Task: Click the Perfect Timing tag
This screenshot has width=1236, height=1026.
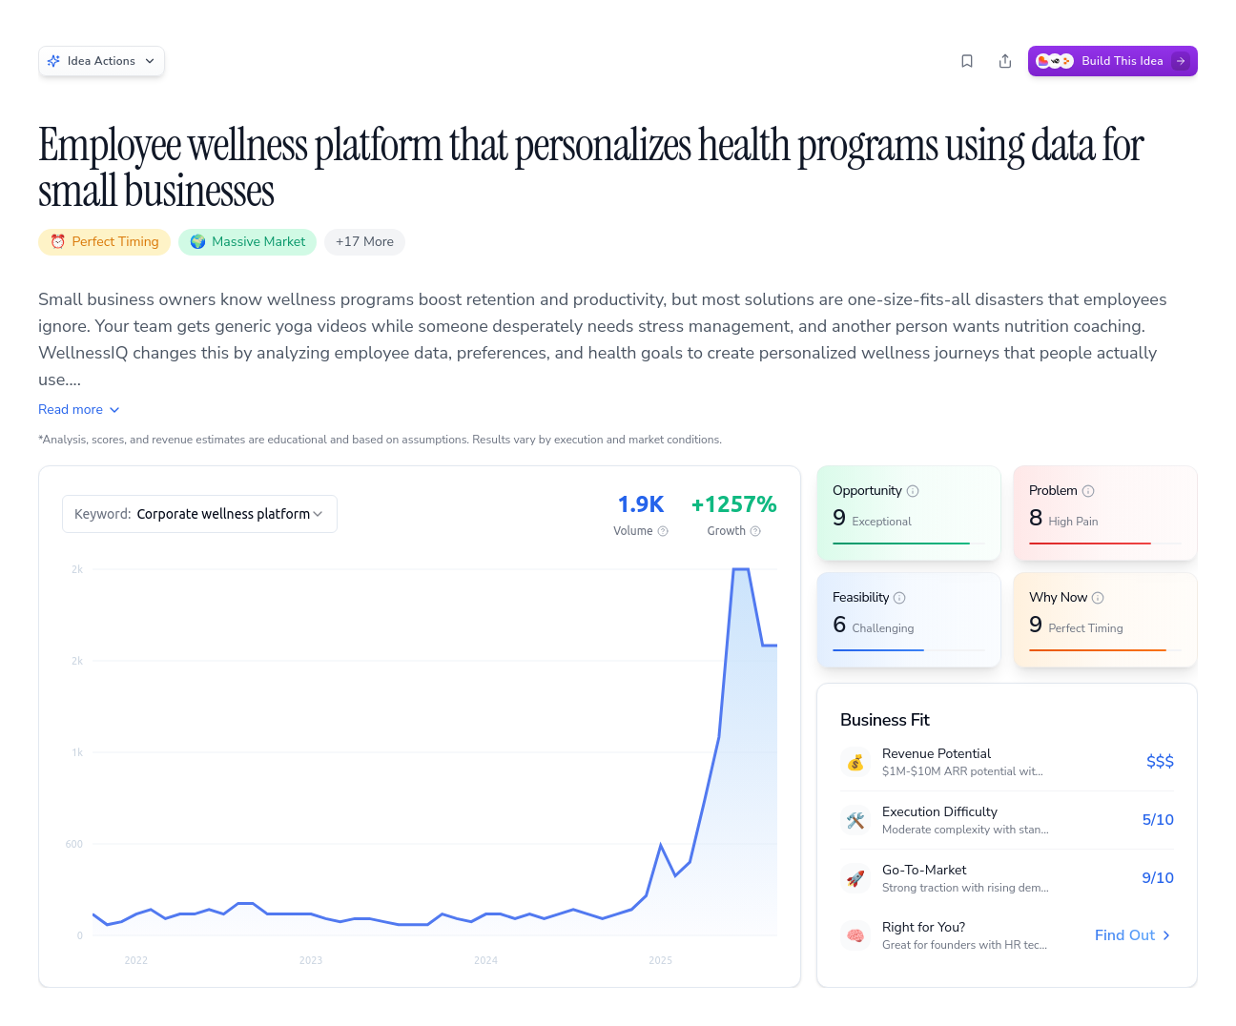Action: 105,242
